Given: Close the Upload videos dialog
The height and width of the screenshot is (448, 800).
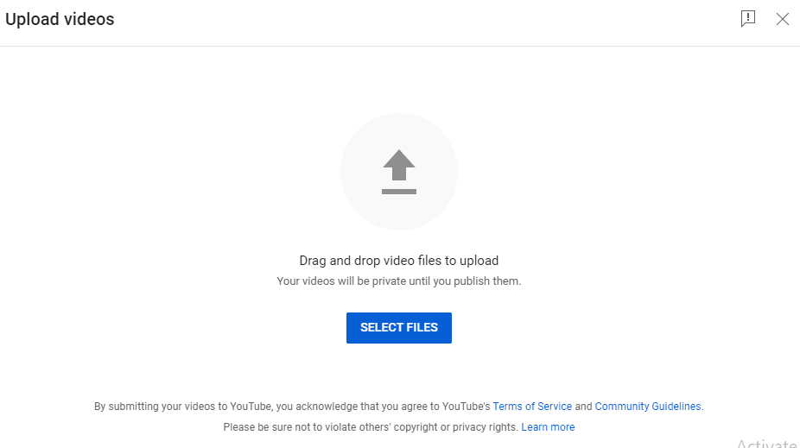Looking at the screenshot, I should point(783,19).
